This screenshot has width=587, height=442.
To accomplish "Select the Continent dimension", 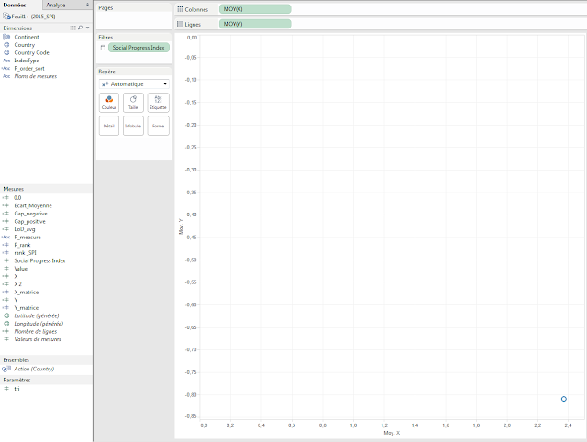I will pyautogui.click(x=27, y=37).
